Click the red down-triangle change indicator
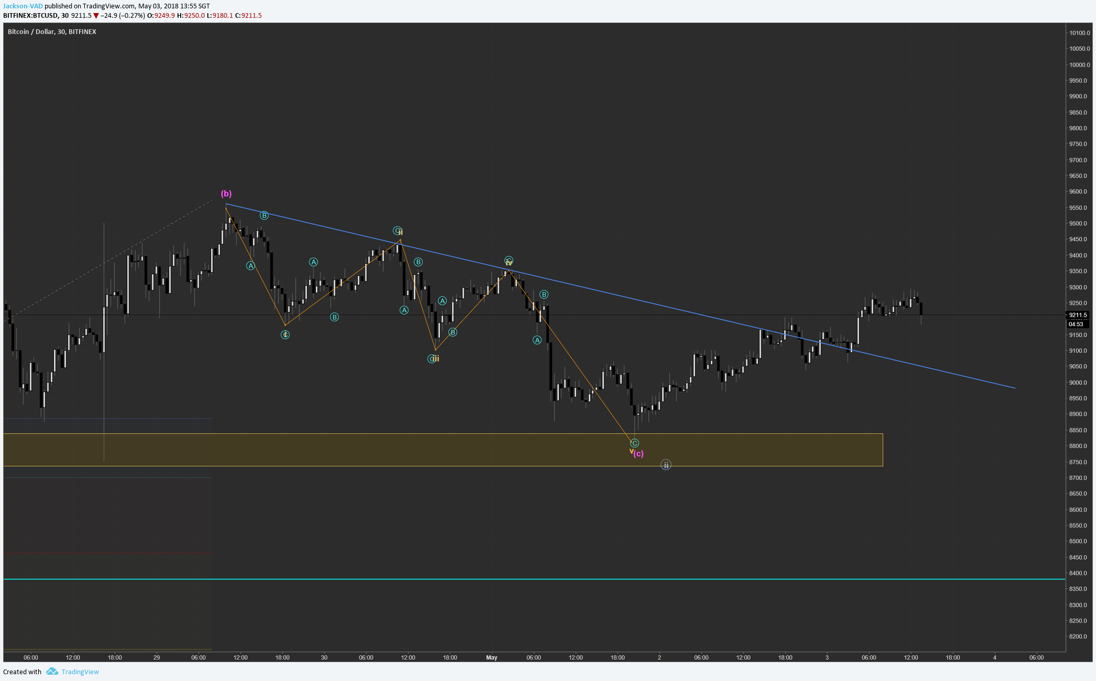 [96, 16]
